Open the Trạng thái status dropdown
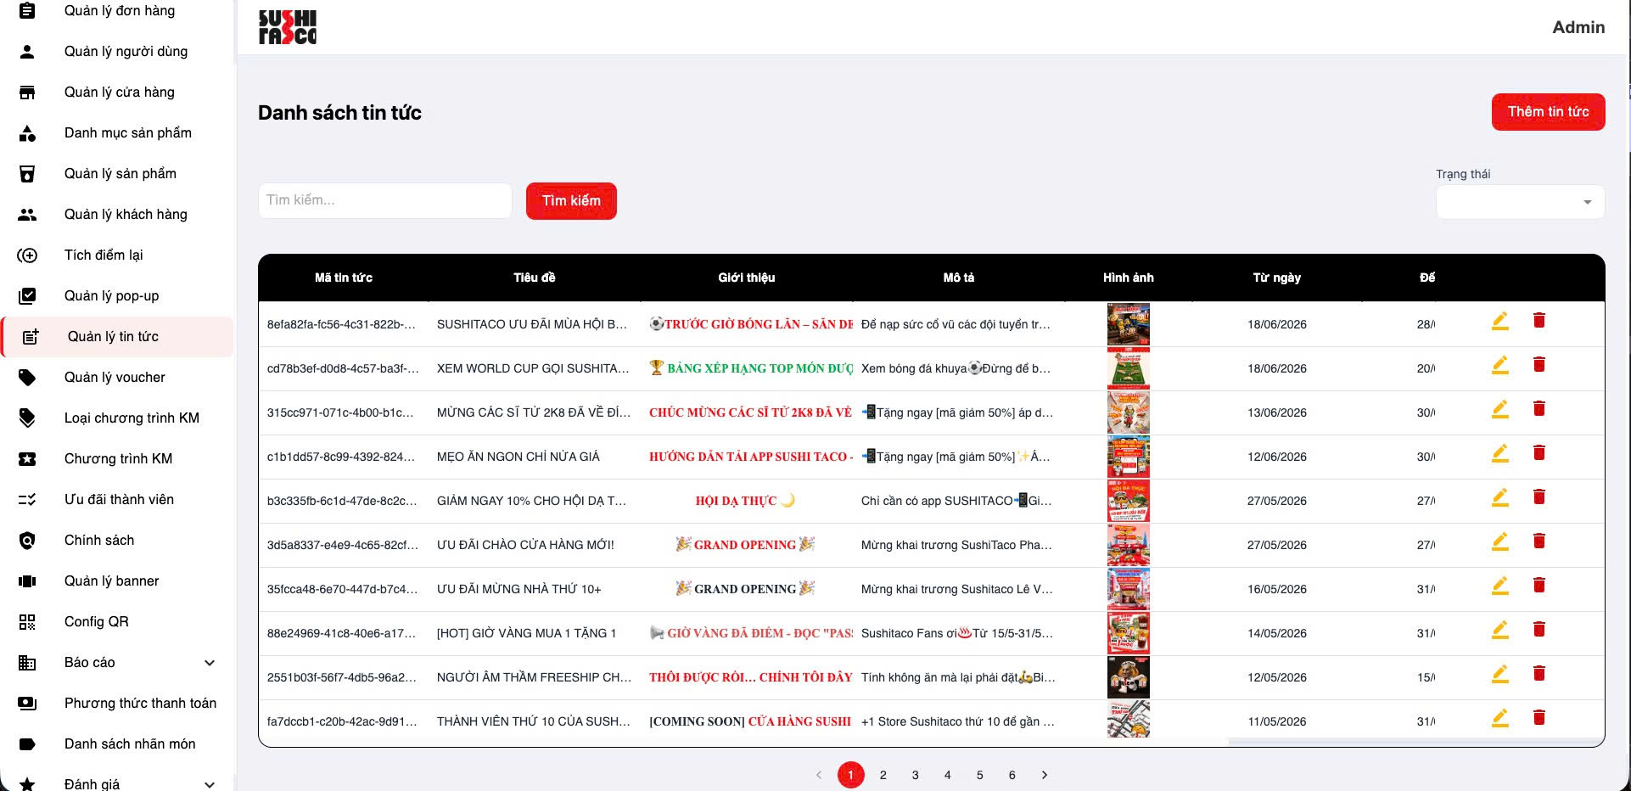This screenshot has width=1631, height=791. [1520, 202]
